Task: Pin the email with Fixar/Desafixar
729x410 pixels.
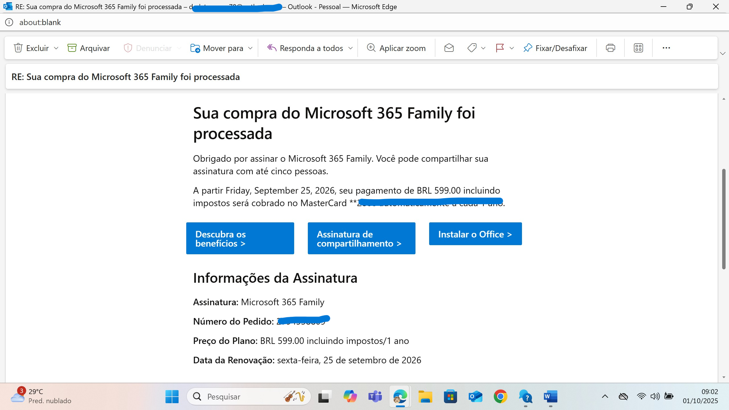Action: click(x=555, y=48)
